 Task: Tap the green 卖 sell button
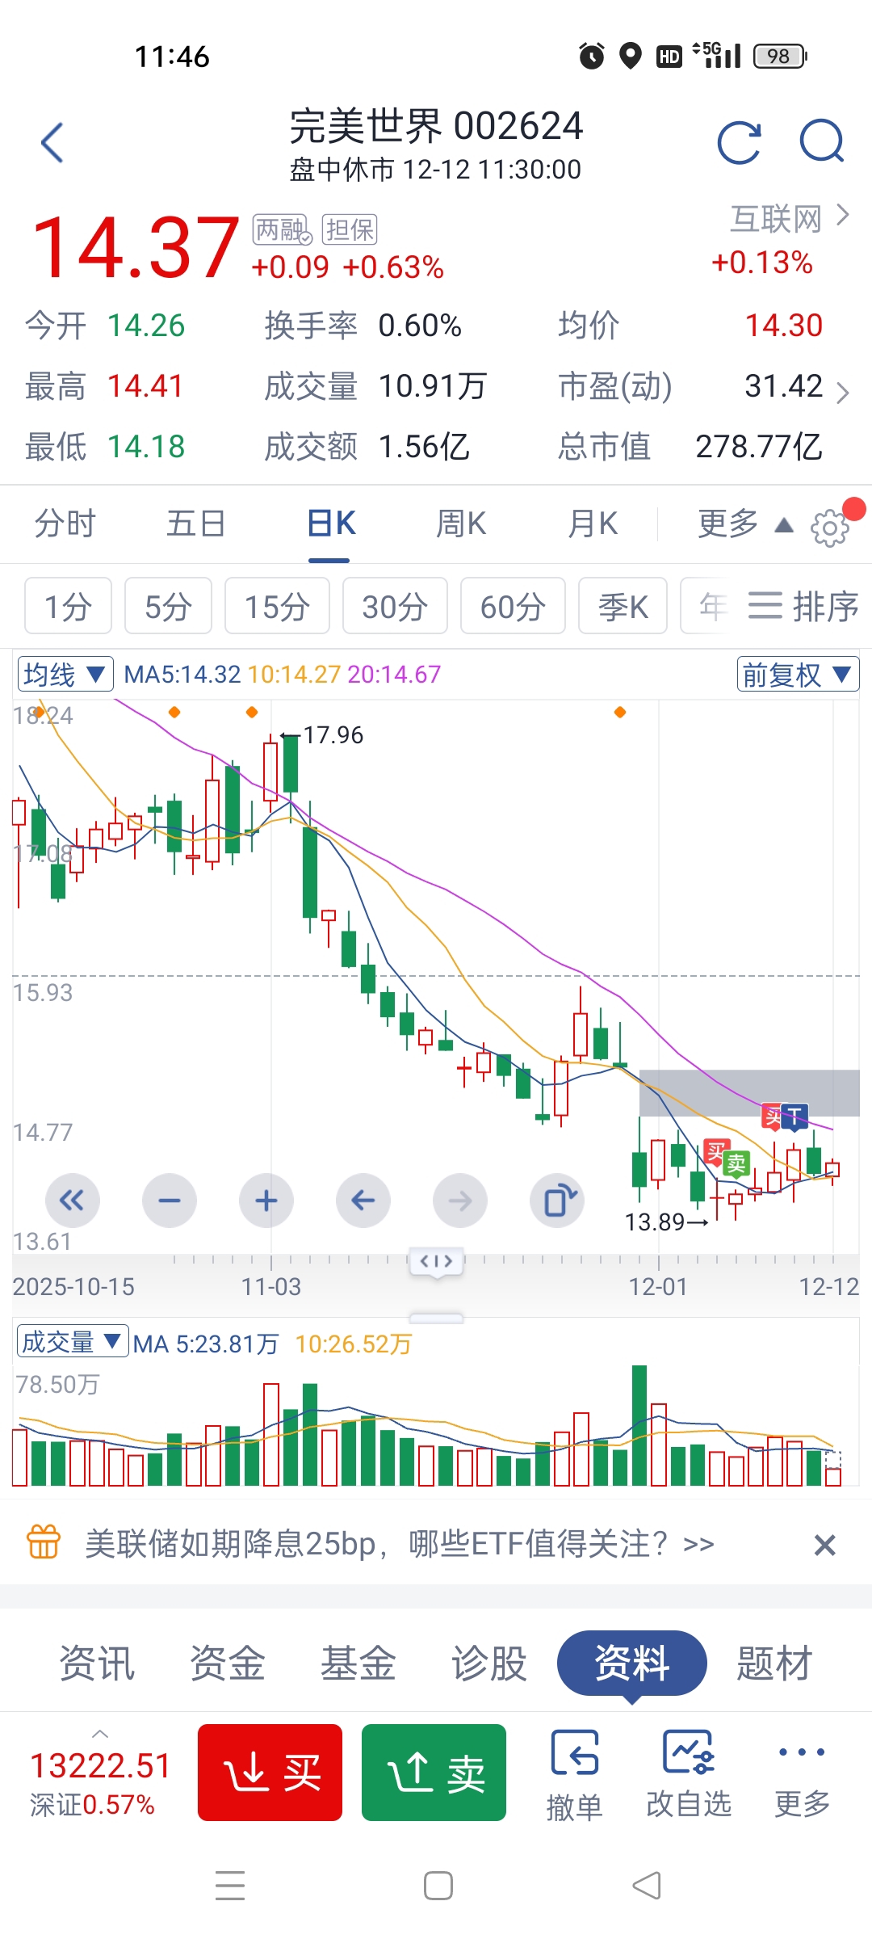(x=434, y=1773)
